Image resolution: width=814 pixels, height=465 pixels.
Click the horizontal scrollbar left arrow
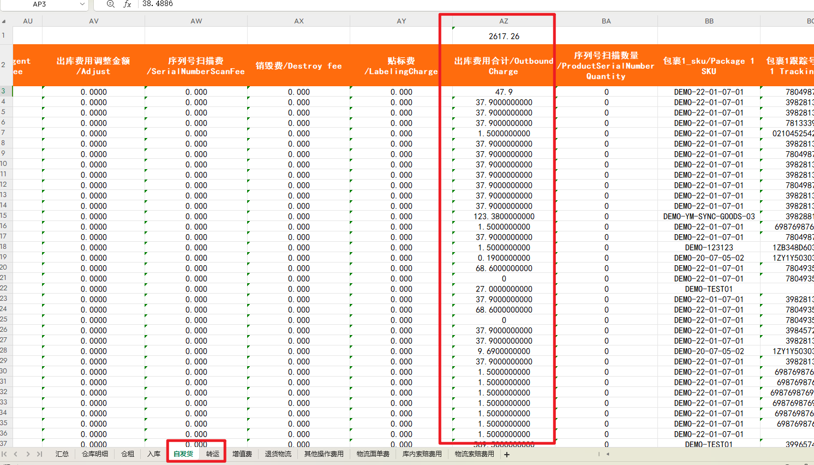pos(608,454)
